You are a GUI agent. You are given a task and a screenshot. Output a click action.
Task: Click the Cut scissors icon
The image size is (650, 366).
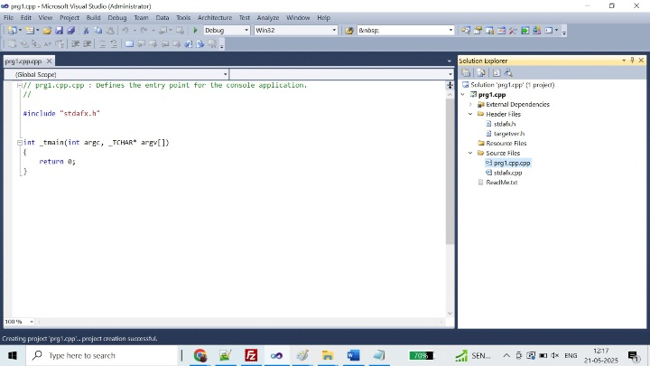tap(87, 30)
